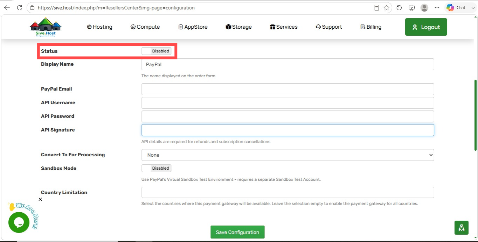This screenshot has height=242, width=478.
Task: Open the Compute menu
Action: [145, 27]
